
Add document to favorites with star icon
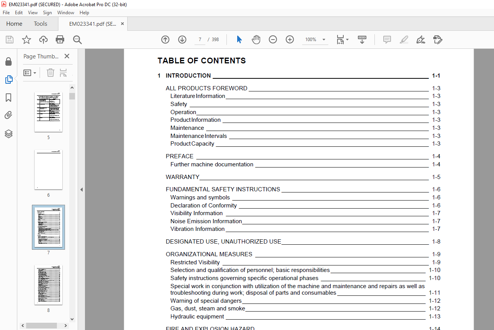(x=26, y=40)
